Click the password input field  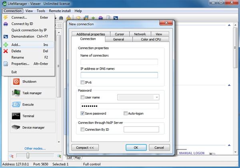pyautogui.click(x=120, y=106)
